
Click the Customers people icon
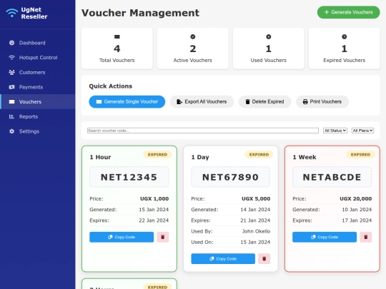tap(11, 72)
